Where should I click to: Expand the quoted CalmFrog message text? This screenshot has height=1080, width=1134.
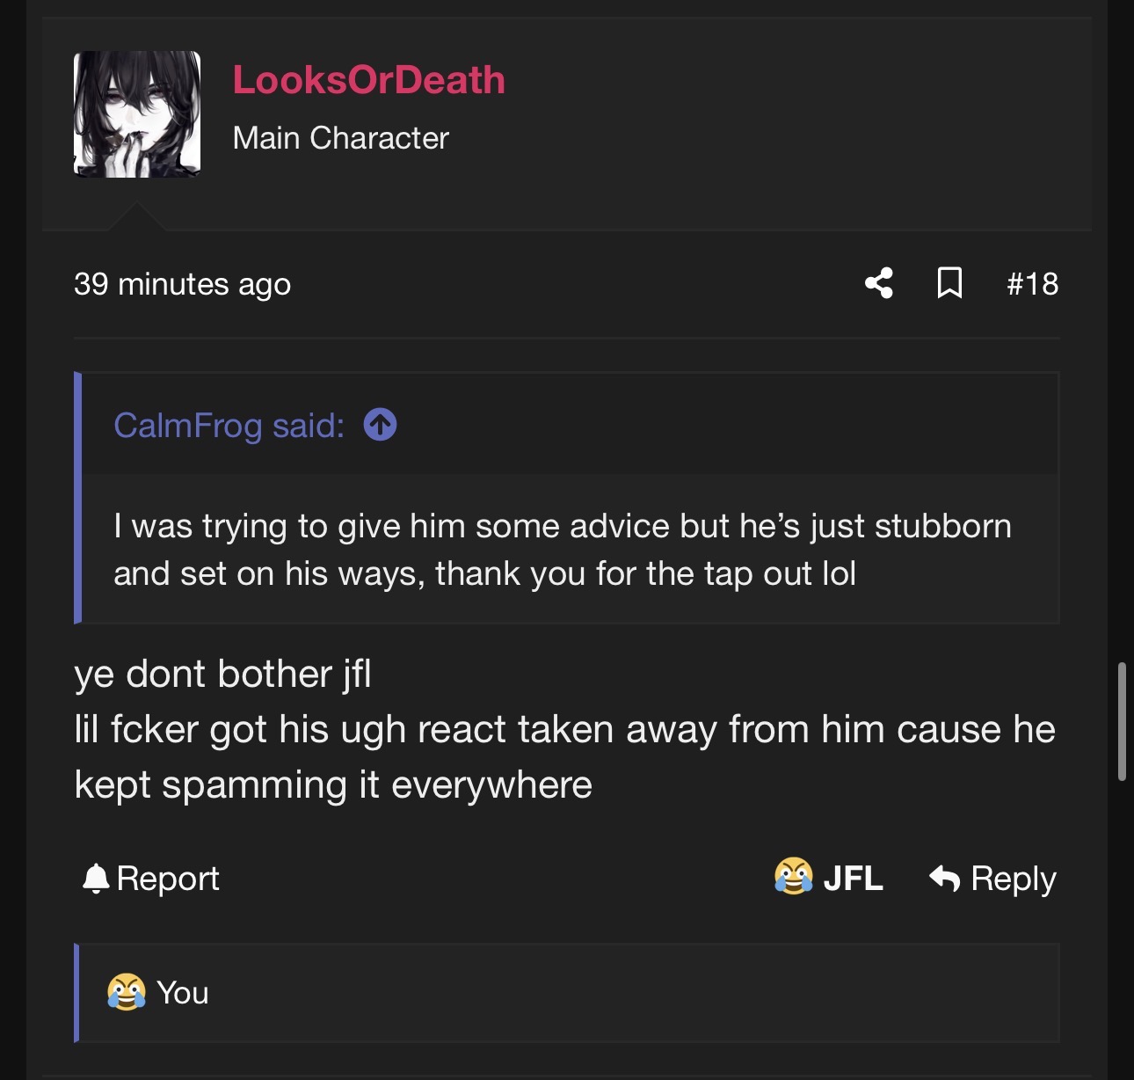click(563, 550)
